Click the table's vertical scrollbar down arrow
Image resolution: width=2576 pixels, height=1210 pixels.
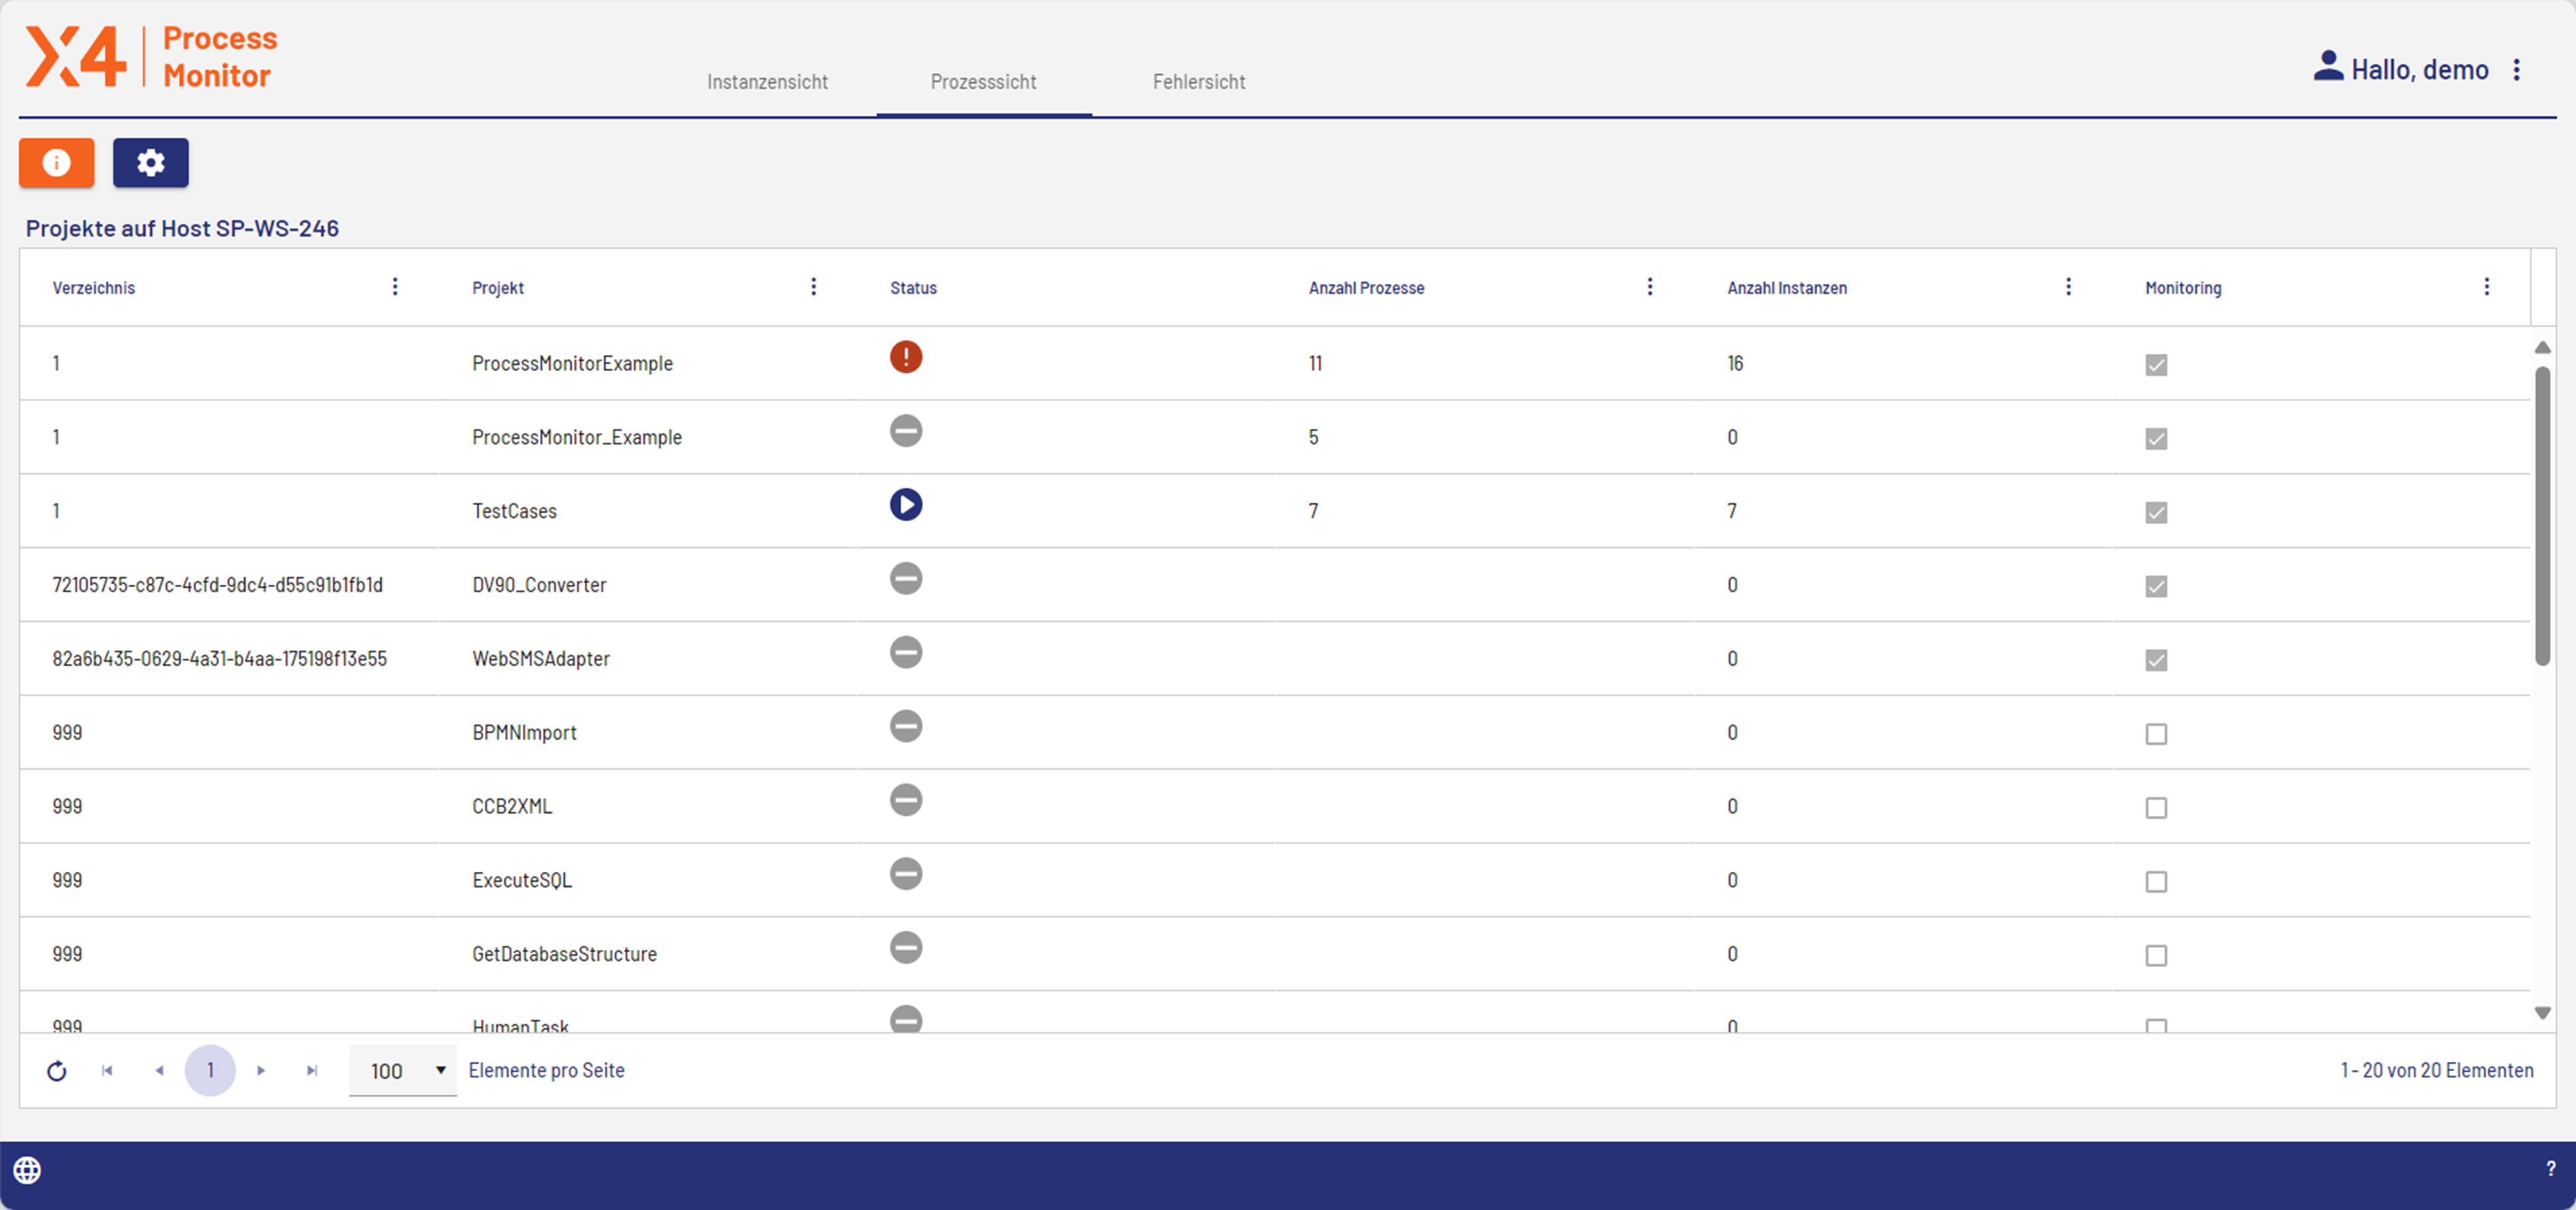click(2542, 1013)
